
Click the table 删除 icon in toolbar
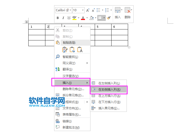pos(128,10)
